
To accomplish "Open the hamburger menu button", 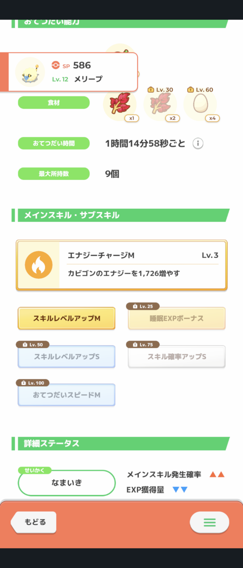I will point(209,522).
